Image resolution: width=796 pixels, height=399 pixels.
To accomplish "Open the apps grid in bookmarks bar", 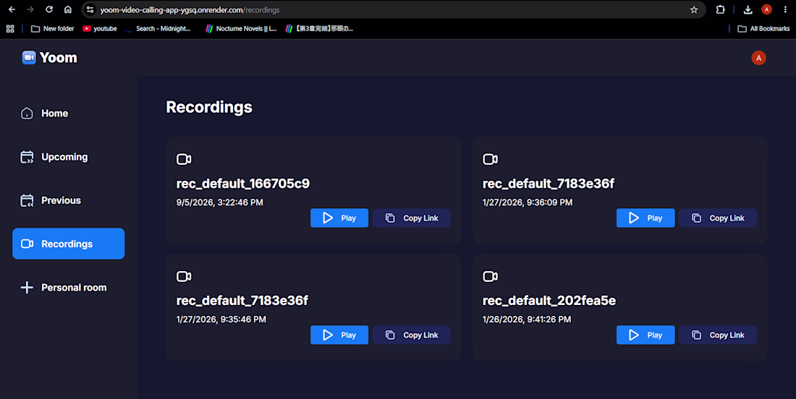I will (x=10, y=29).
